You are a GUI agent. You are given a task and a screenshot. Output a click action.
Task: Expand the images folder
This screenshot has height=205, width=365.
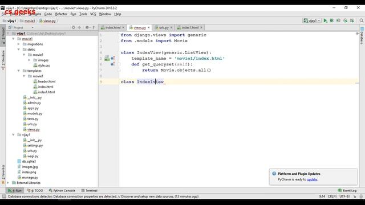(30, 60)
